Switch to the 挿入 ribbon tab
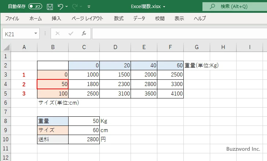Screen dimensions: 267x161 pyautogui.click(x=56, y=18)
